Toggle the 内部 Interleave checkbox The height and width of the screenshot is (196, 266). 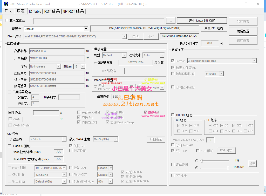(x=95, y=87)
